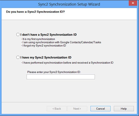This screenshot has height=116, width=139.
Task: Close the Sync2 Setup Wizard window
Action: coord(133,3)
